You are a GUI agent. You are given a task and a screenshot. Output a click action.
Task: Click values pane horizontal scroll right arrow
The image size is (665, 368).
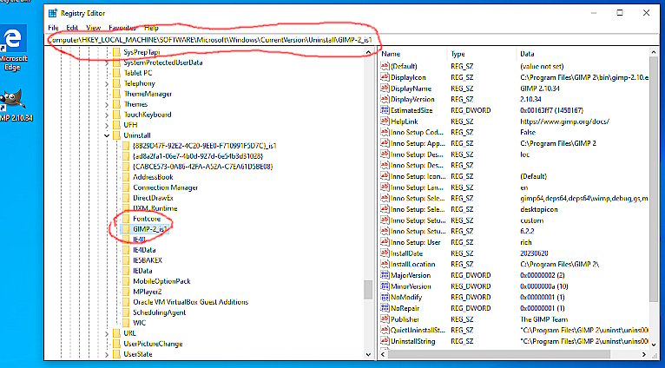[644, 354]
